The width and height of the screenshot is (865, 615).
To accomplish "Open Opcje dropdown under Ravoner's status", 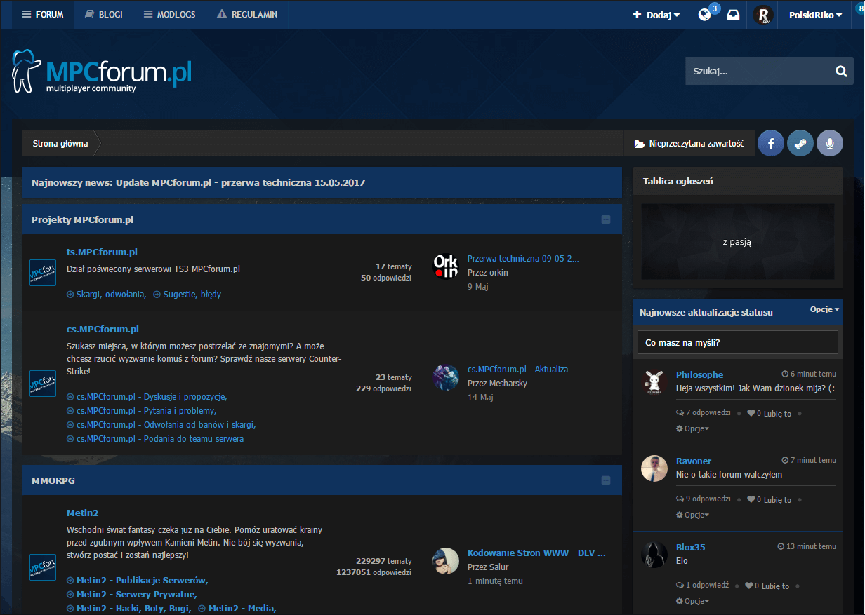I will [692, 514].
